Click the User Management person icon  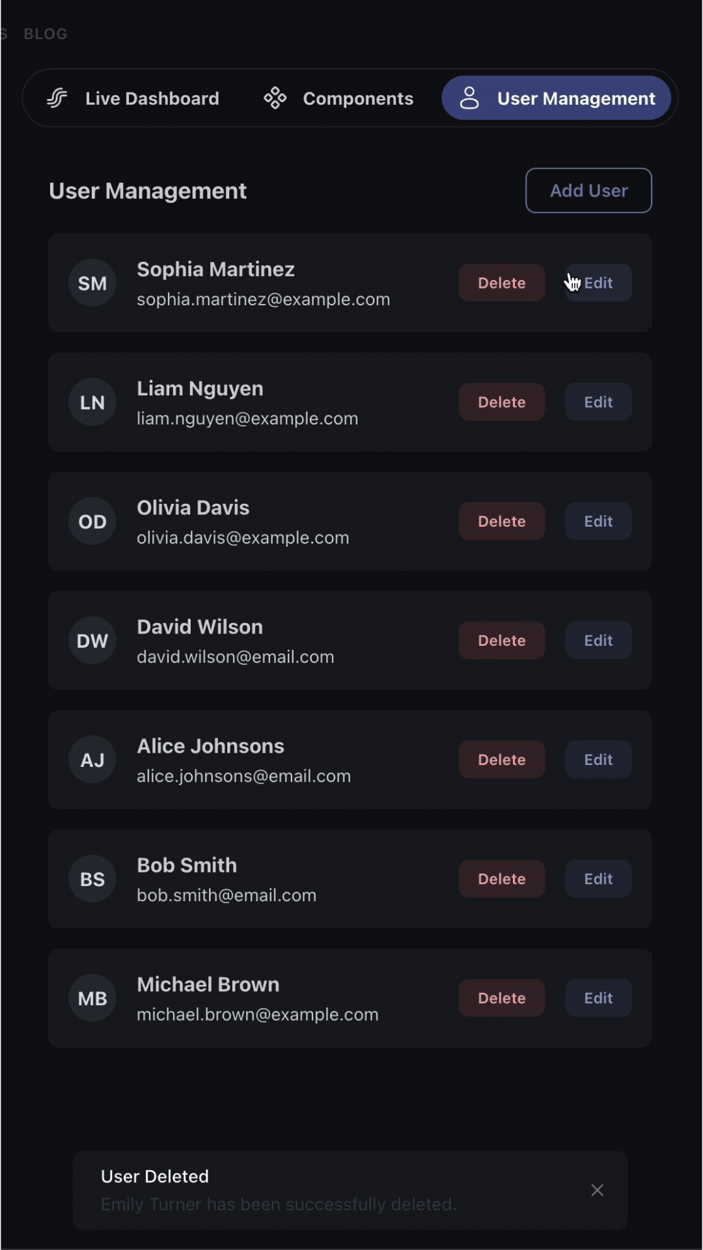469,98
